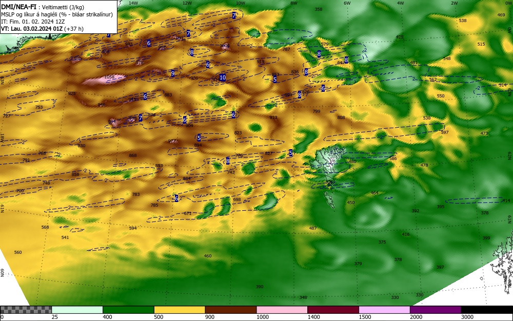Select the yellow 500–900 legend swatch
This screenshot has height=321, width=513.
180,310
